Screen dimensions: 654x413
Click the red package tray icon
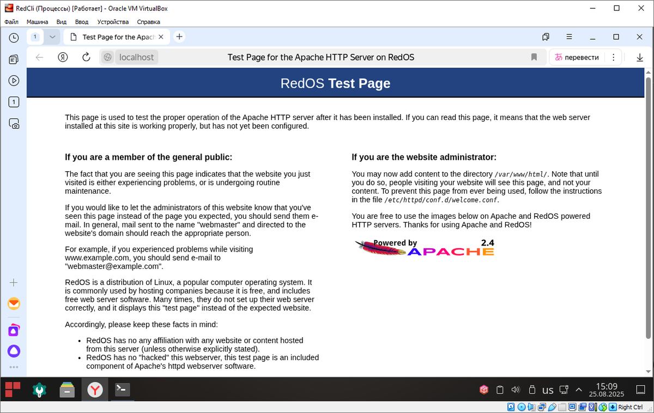tap(483, 390)
